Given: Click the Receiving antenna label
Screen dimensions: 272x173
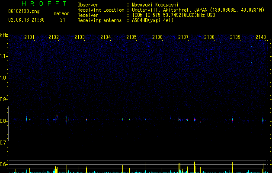Looking at the screenshot, I should (99, 20).
